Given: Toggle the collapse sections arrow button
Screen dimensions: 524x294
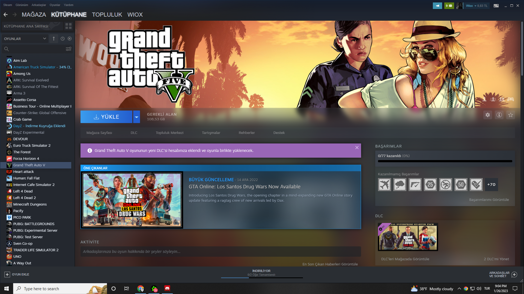Looking at the screenshot, I should coord(54,39).
